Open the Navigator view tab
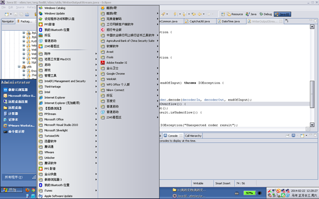 [8, 21]
